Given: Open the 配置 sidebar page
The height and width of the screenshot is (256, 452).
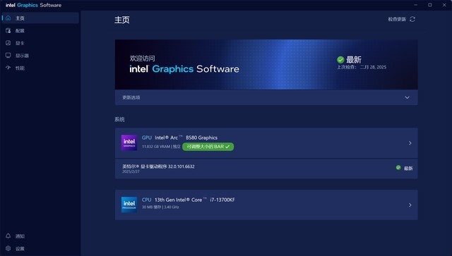Looking at the screenshot, I should click(x=40, y=30).
